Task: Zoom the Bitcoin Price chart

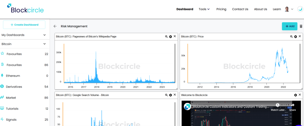Action: tap(292, 37)
